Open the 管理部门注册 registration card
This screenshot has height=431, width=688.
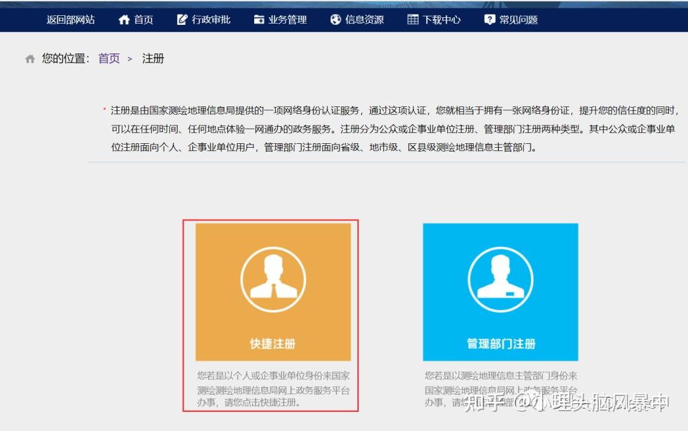(x=501, y=293)
